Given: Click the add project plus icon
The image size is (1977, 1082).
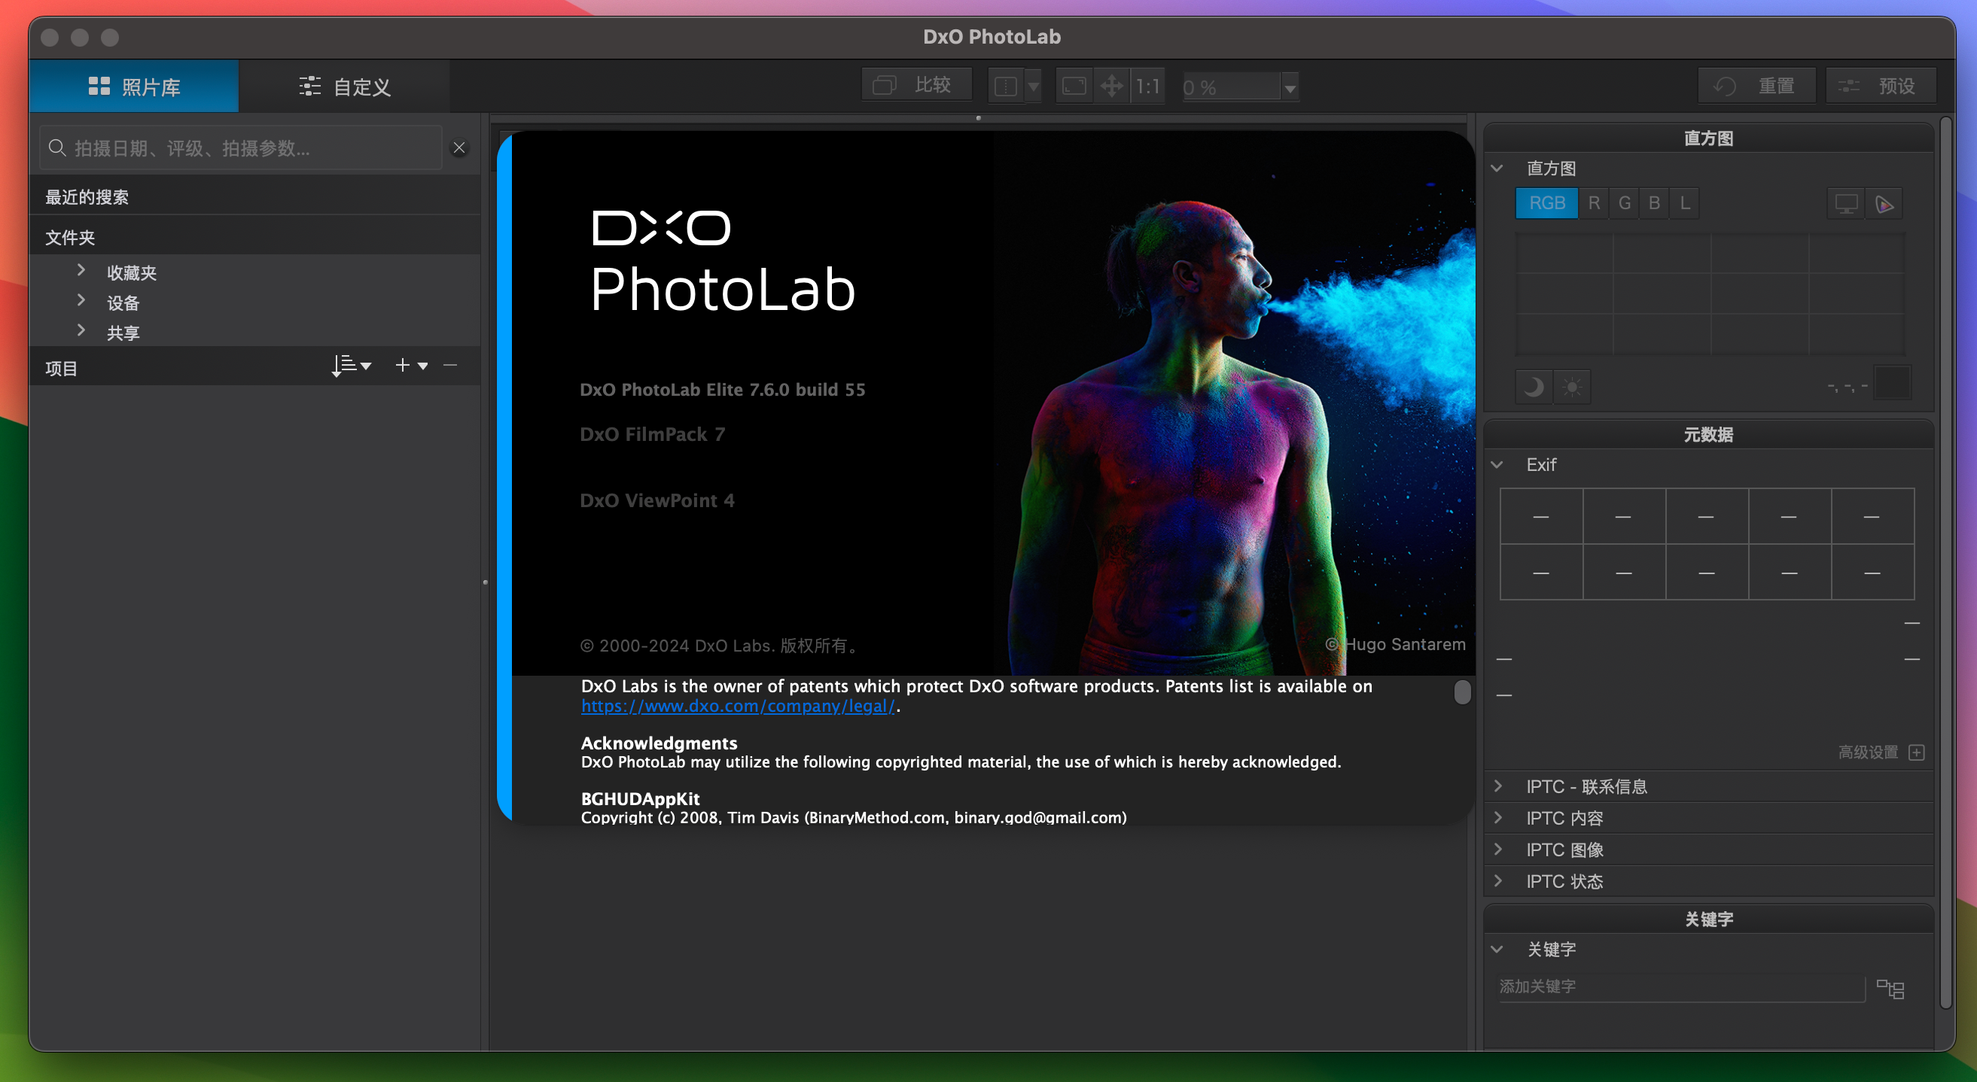Looking at the screenshot, I should [x=403, y=366].
